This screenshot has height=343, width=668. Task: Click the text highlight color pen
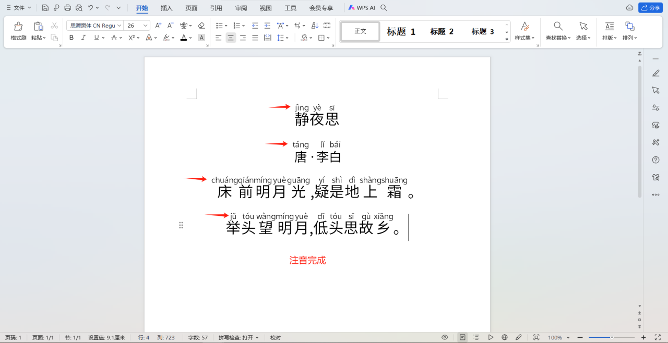(166, 38)
